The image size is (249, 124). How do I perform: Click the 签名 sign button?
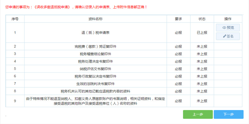click(x=228, y=36)
